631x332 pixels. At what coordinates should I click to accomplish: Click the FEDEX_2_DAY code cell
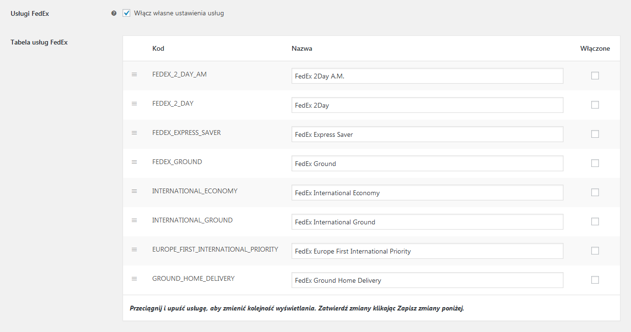point(173,103)
